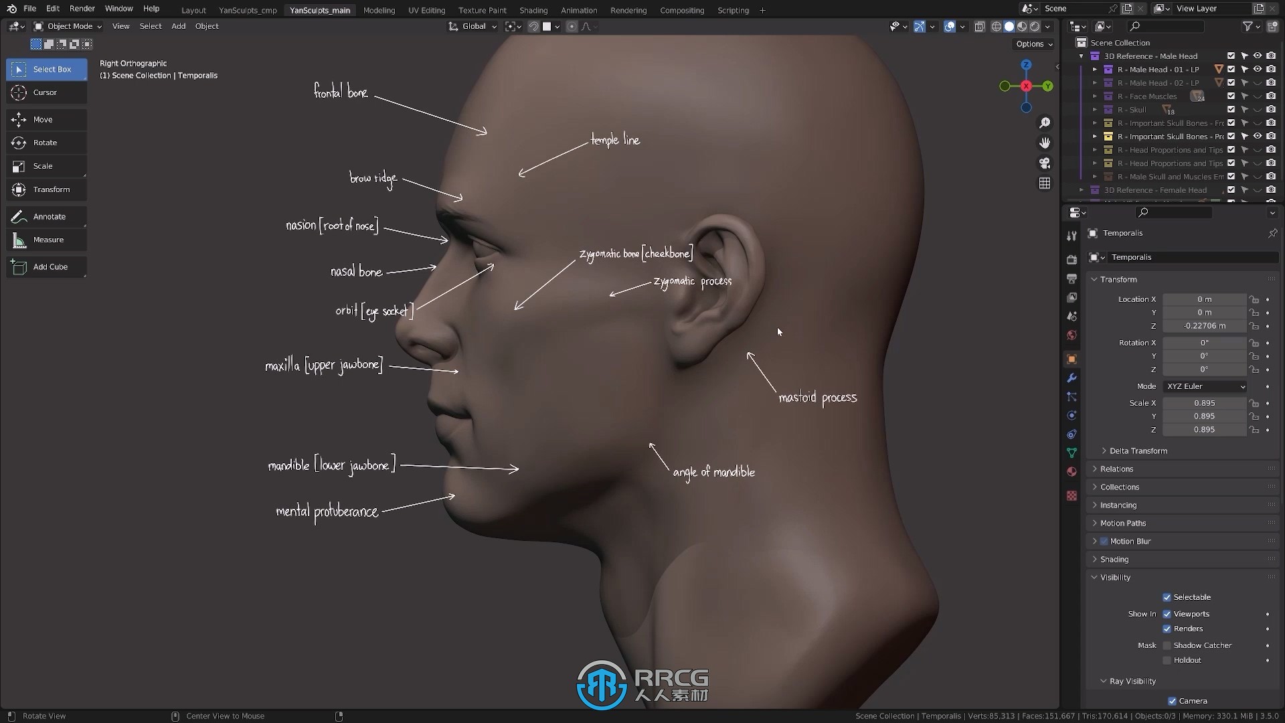
Task: Open the Render menu
Action: click(x=82, y=9)
